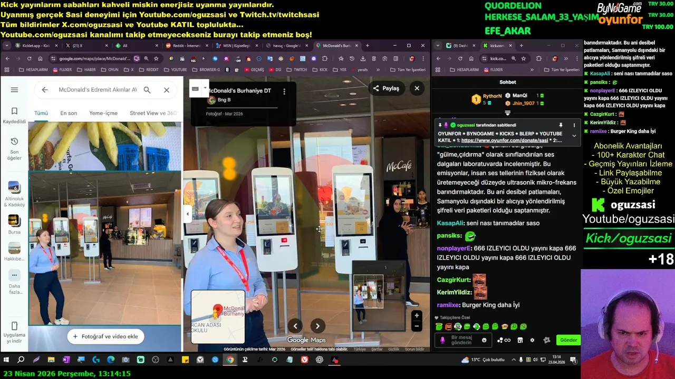Unpin the pinned message in Kick chat
The width and height of the screenshot is (675, 379).
(561, 125)
